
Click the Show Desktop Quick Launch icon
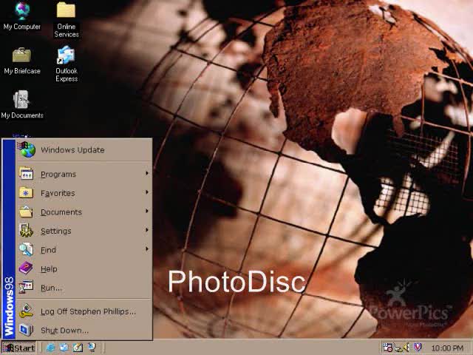pyautogui.click(x=78, y=348)
